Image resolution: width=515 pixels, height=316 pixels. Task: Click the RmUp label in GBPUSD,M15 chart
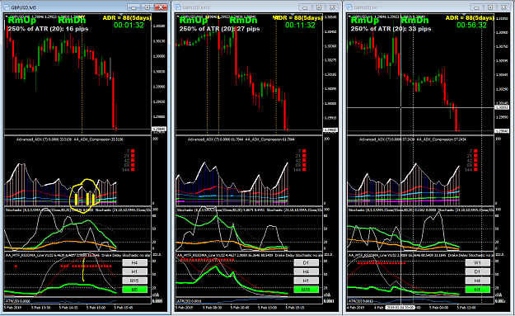pos(194,21)
